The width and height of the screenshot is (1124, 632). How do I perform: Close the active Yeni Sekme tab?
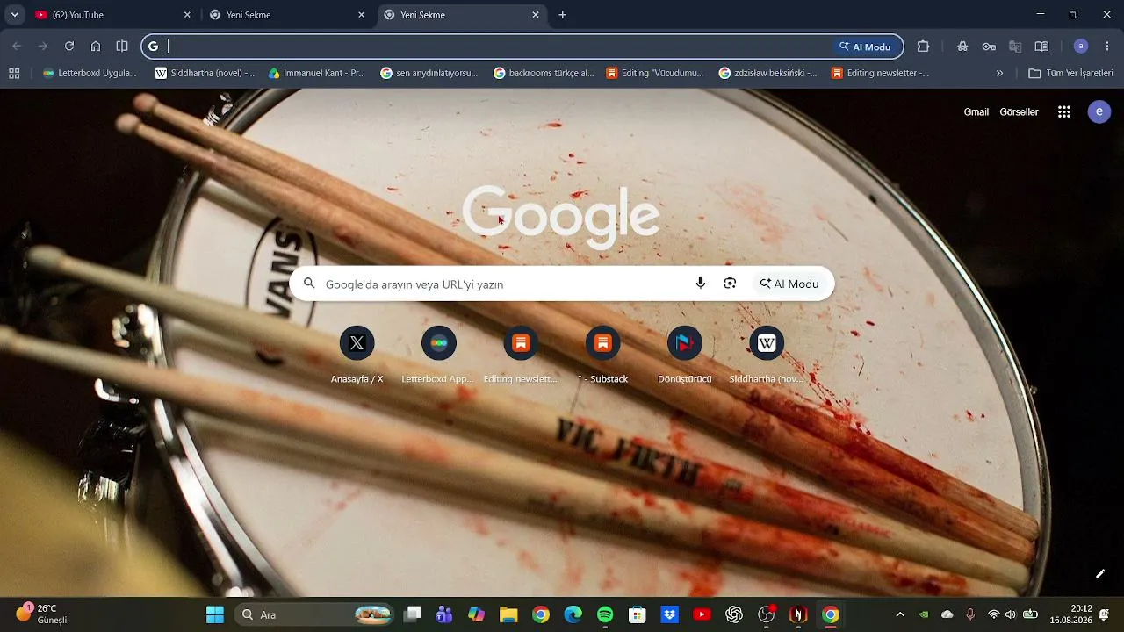536,15
